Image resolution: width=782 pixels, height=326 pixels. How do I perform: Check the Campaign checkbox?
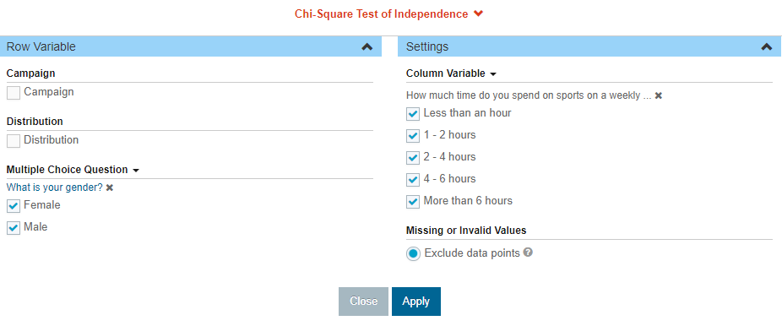[14, 93]
